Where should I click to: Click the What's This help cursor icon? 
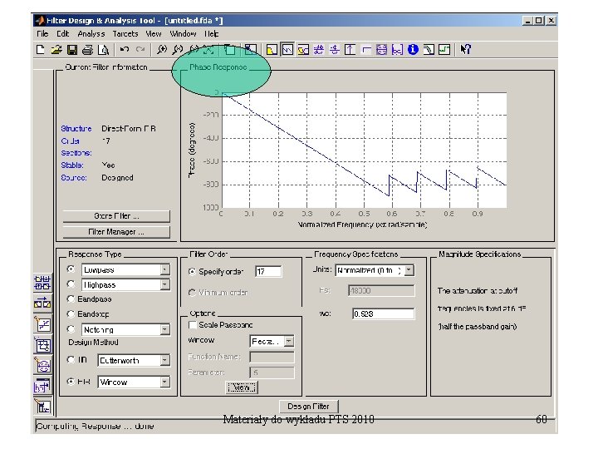tap(466, 50)
